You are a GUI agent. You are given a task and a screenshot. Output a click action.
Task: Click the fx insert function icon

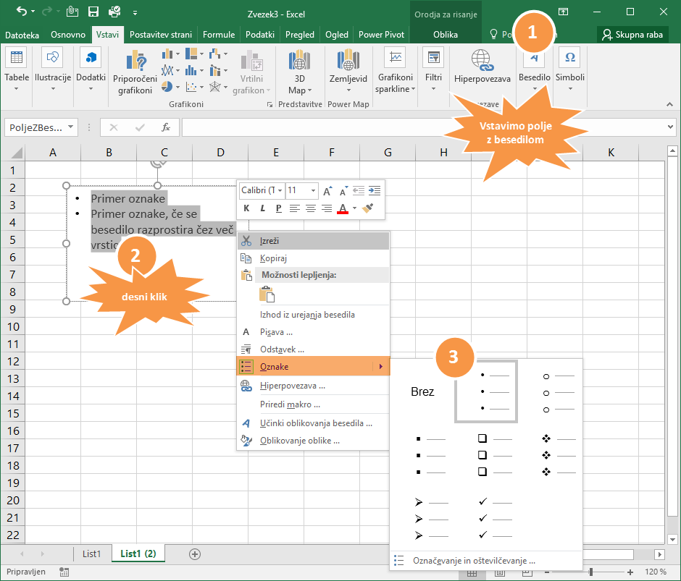(x=165, y=127)
